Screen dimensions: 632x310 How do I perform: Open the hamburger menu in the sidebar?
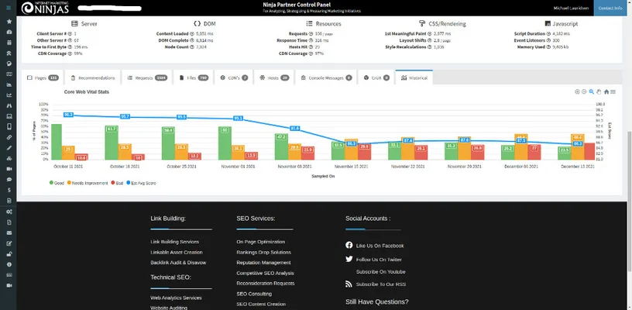9,8
